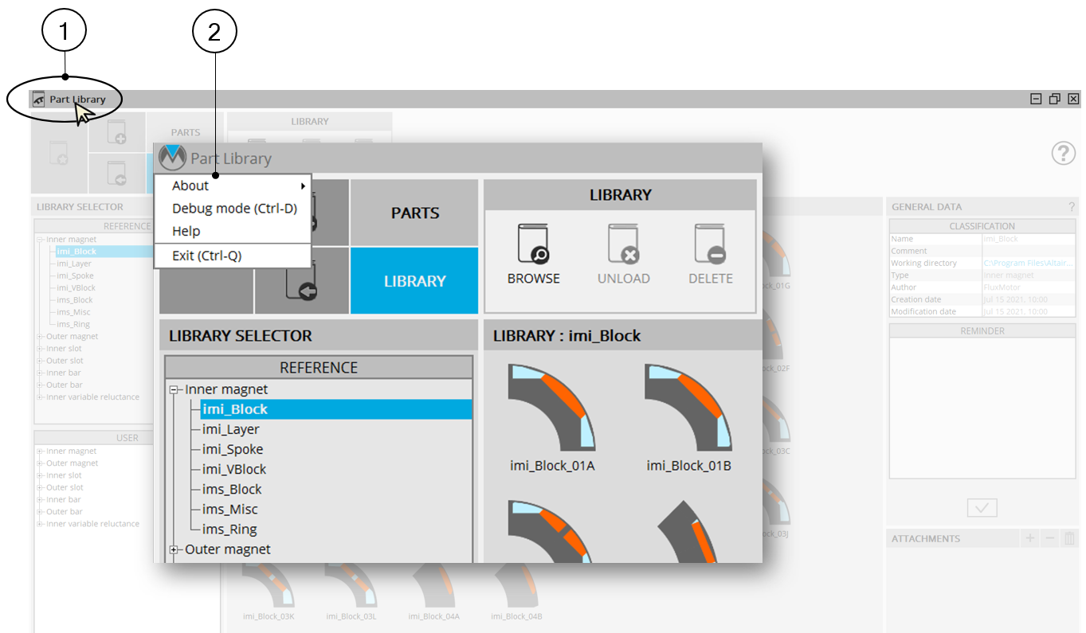Select imi_Spoke in the reference tree
This screenshot has height=633, width=1086.
click(x=232, y=449)
